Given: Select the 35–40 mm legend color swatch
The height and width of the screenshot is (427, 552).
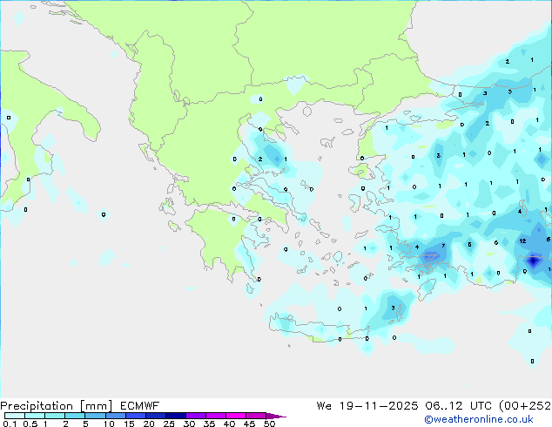Looking at the screenshot, I should (x=216, y=416).
